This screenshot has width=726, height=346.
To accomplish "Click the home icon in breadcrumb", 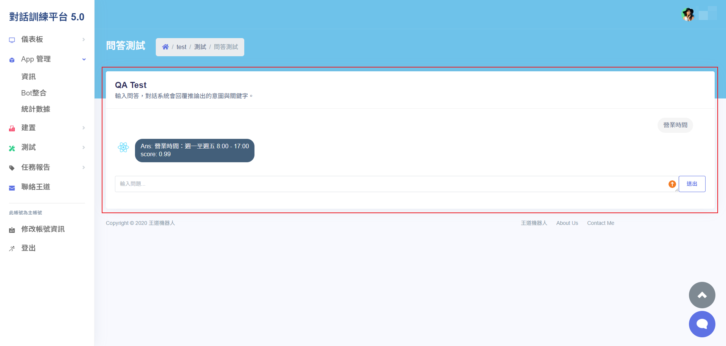I will pos(165,47).
